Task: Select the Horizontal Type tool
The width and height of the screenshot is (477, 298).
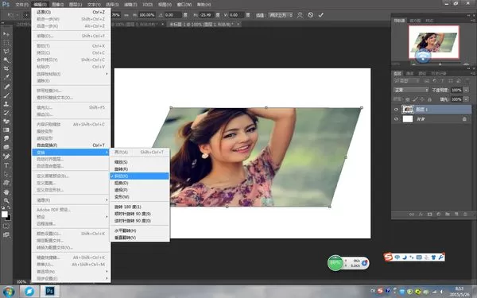Action: point(6,165)
